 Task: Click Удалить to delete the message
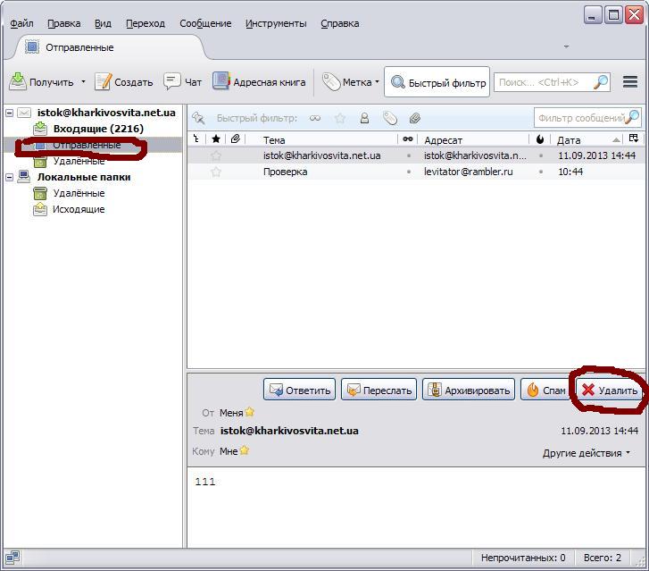(x=609, y=390)
